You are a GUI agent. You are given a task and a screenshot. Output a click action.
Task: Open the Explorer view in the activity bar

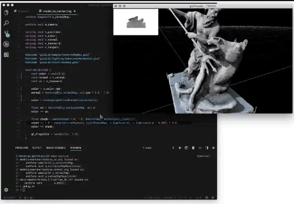(6, 12)
